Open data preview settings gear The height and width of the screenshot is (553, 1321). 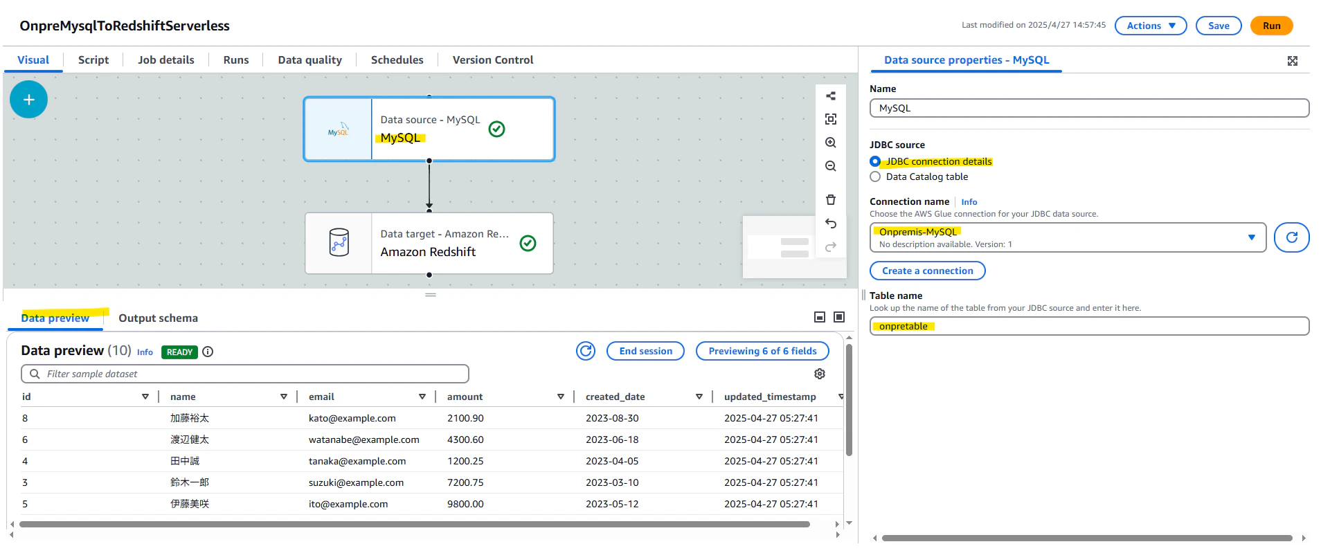(x=820, y=374)
